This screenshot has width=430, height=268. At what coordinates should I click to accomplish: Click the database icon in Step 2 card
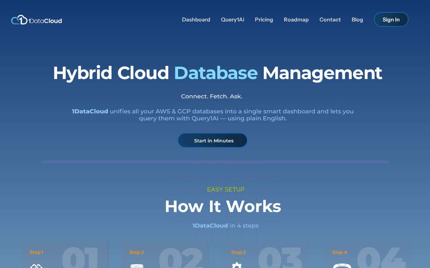click(137, 266)
